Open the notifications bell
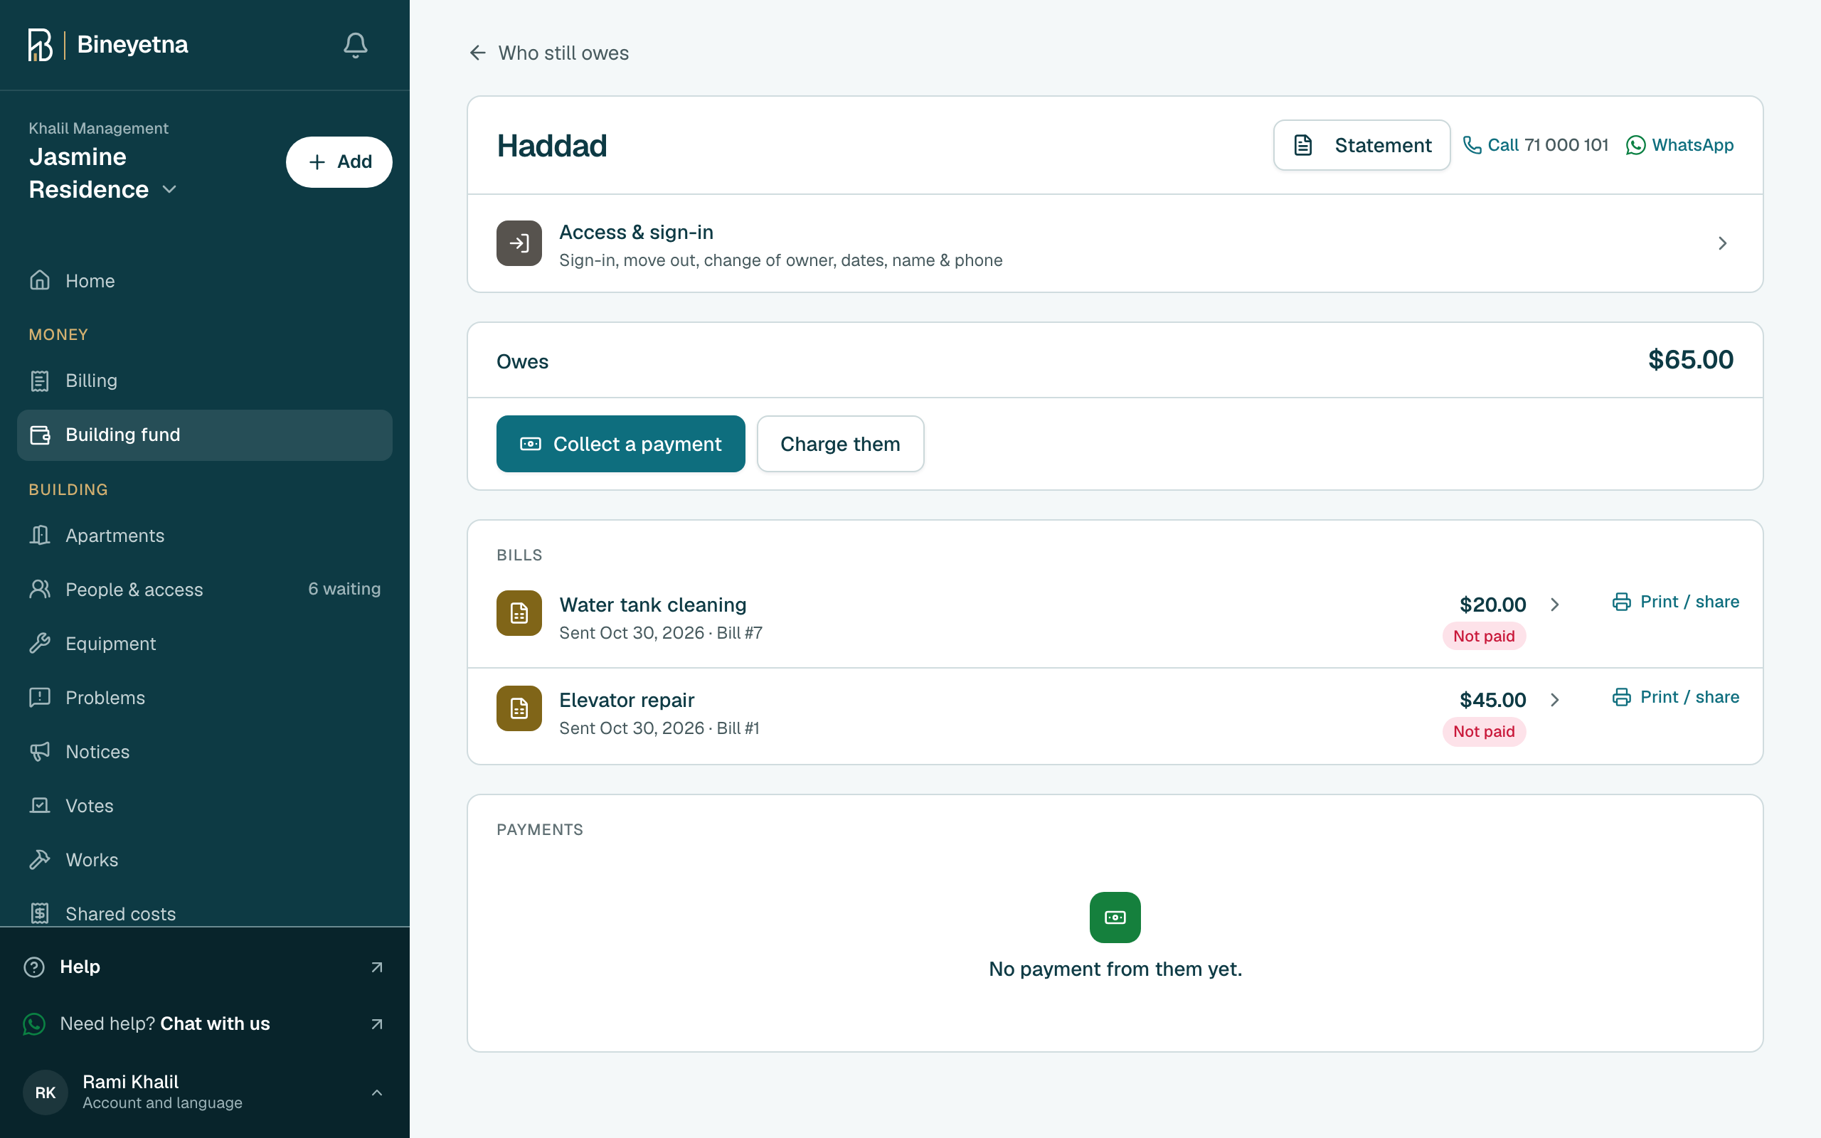1821x1138 pixels. tap(355, 45)
